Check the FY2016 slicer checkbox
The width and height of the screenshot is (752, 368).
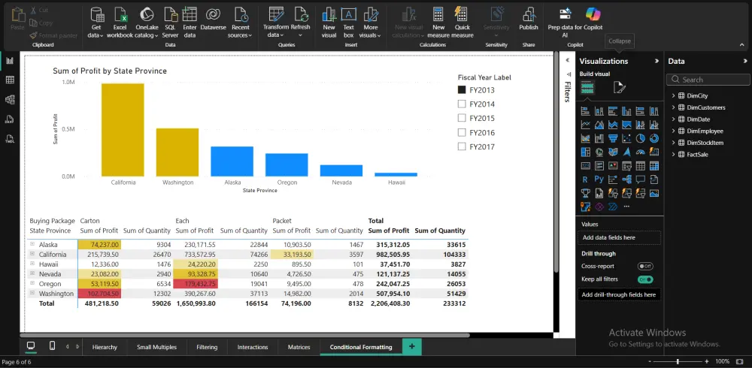coord(462,132)
